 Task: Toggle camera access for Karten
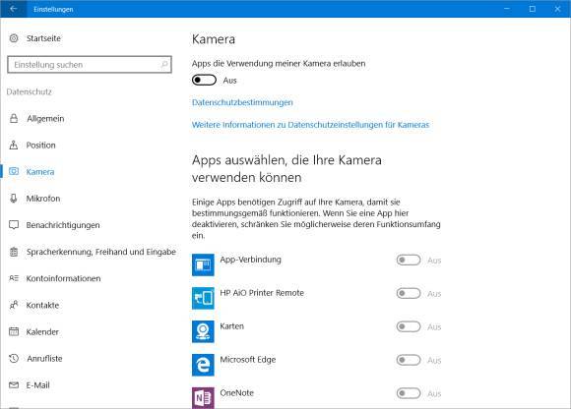[409, 326]
